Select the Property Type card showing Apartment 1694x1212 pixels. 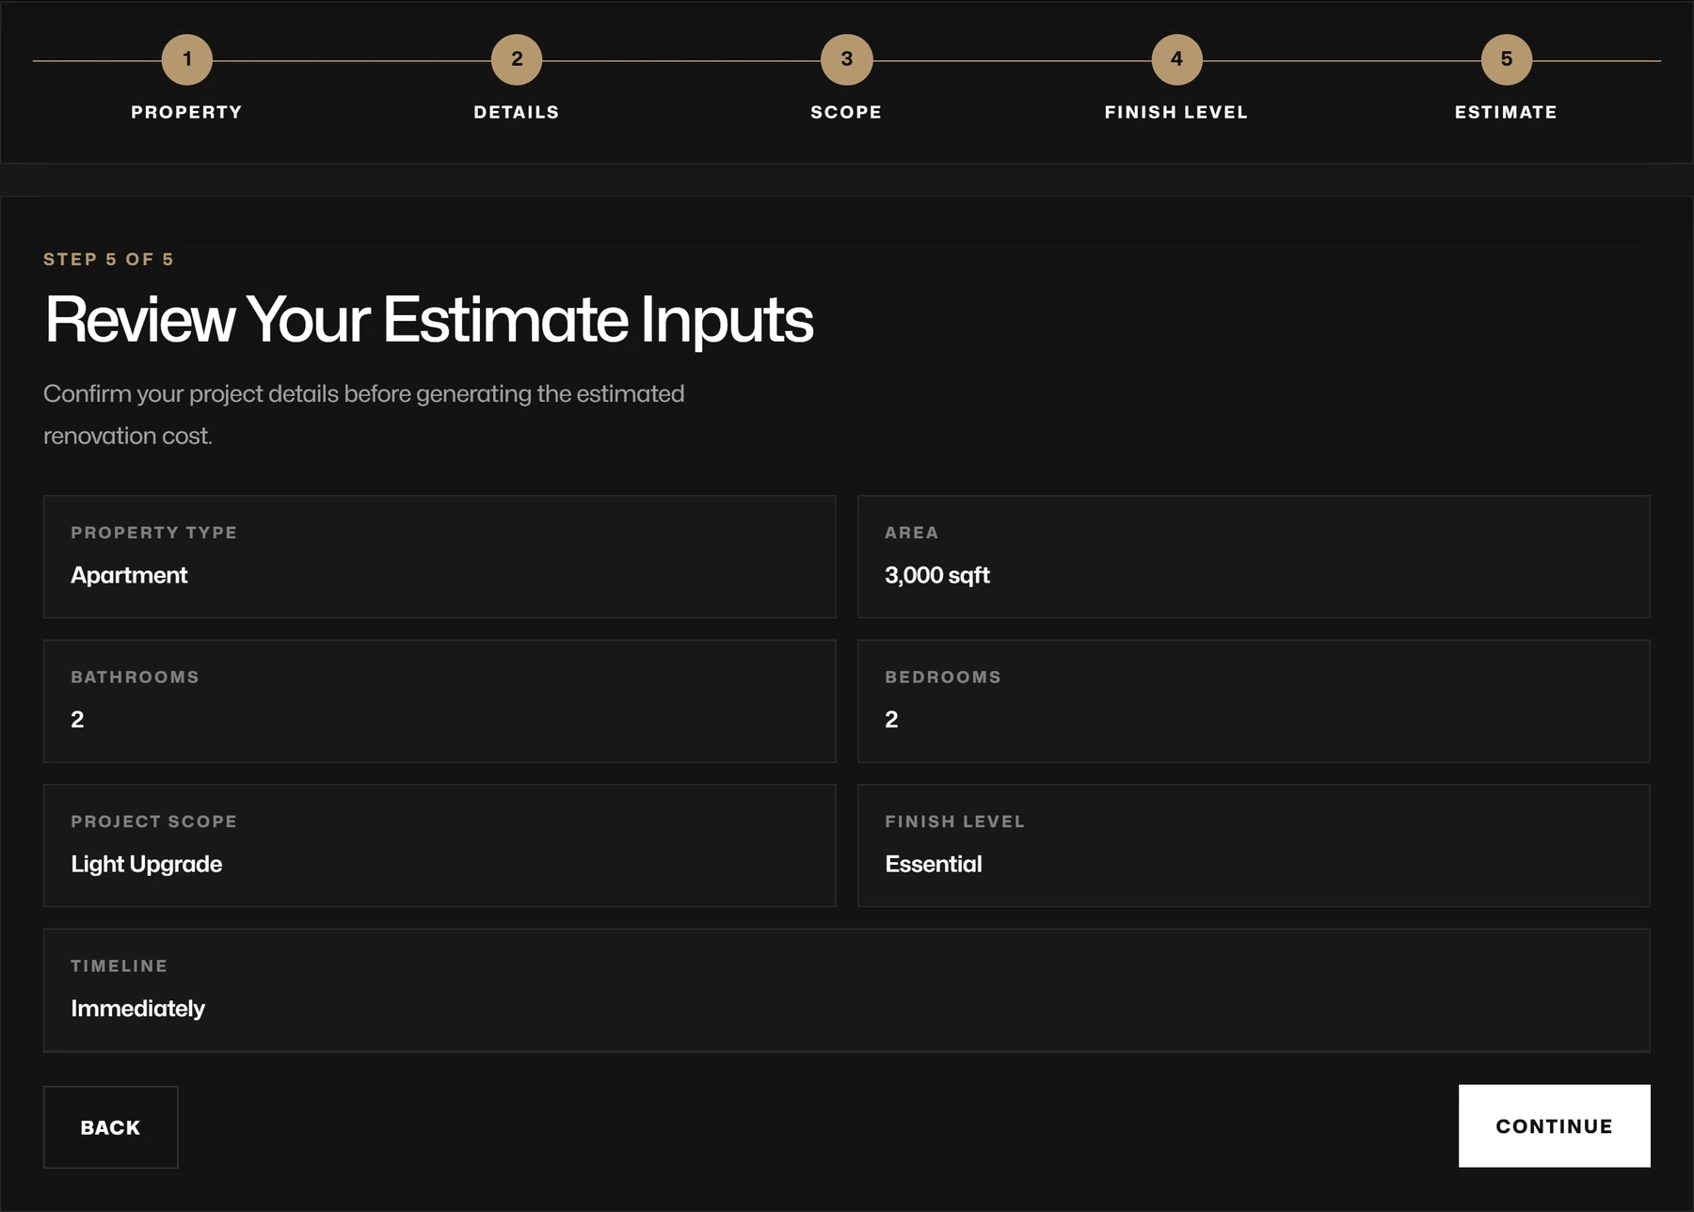[439, 557]
